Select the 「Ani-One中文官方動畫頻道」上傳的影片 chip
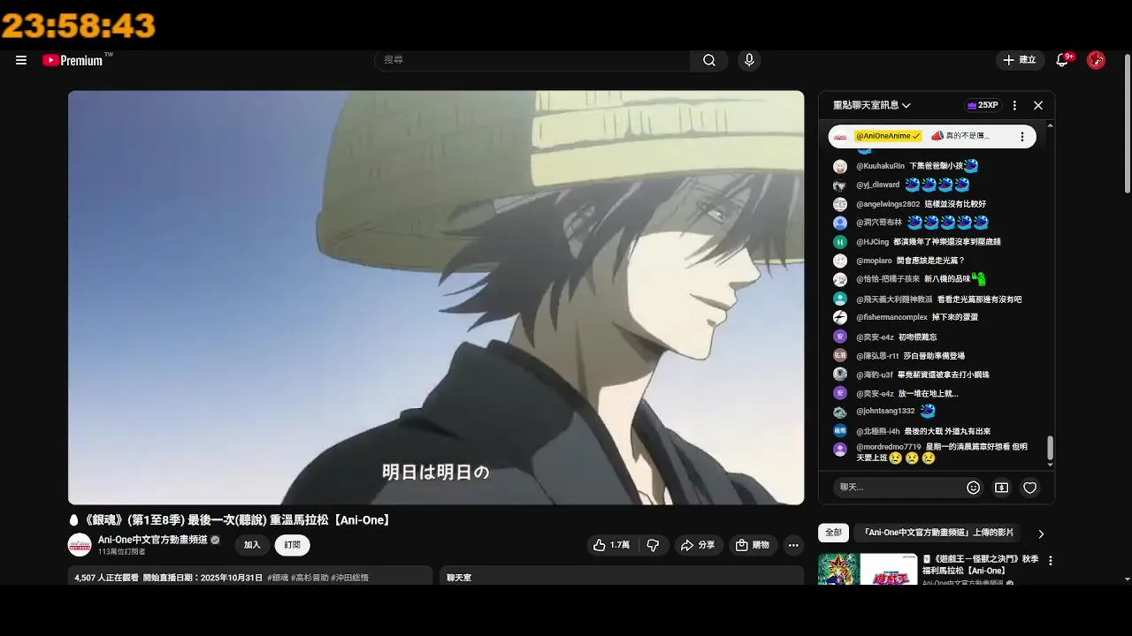Image resolution: width=1132 pixels, height=636 pixels. pos(938,533)
